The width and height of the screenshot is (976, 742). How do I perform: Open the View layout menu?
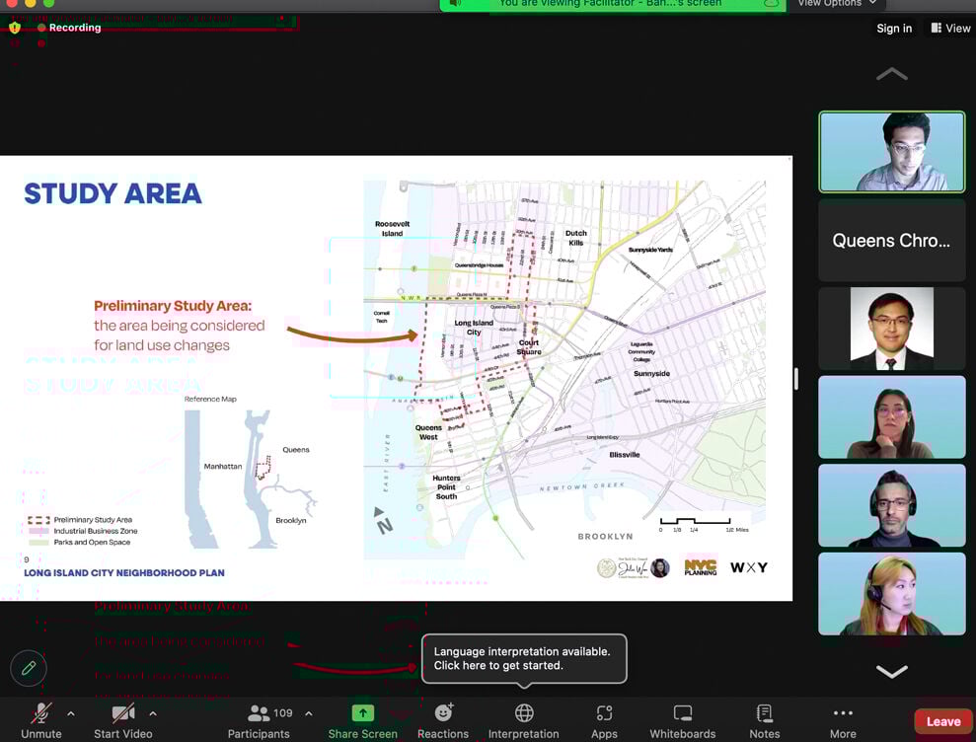[x=950, y=29]
